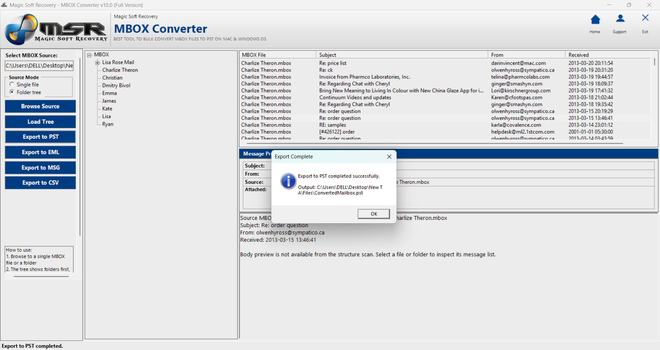Select 'Invoice from Pharmco Laboratories, Inc.' row
The height and width of the screenshot is (350, 660).
tap(445, 77)
